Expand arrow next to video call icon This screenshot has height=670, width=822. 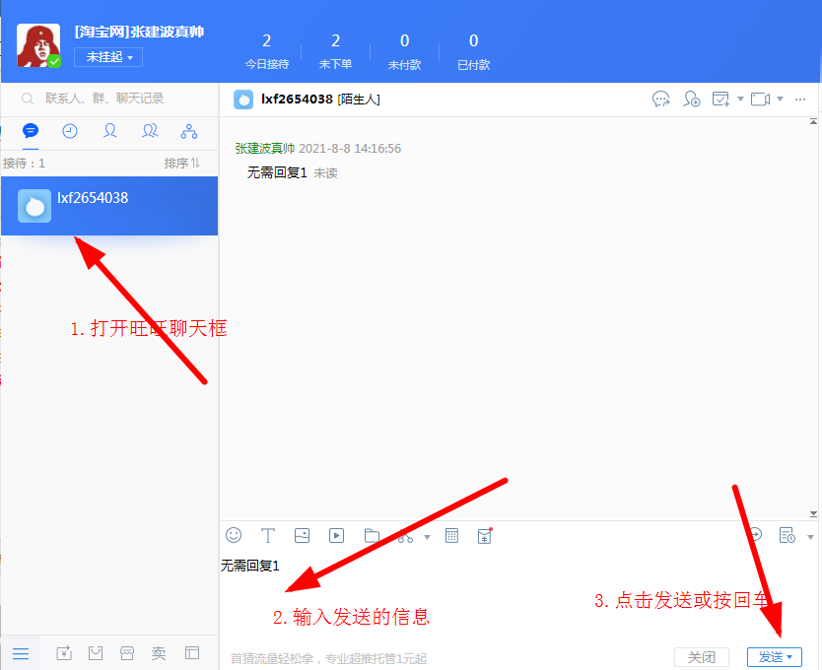[x=780, y=99]
